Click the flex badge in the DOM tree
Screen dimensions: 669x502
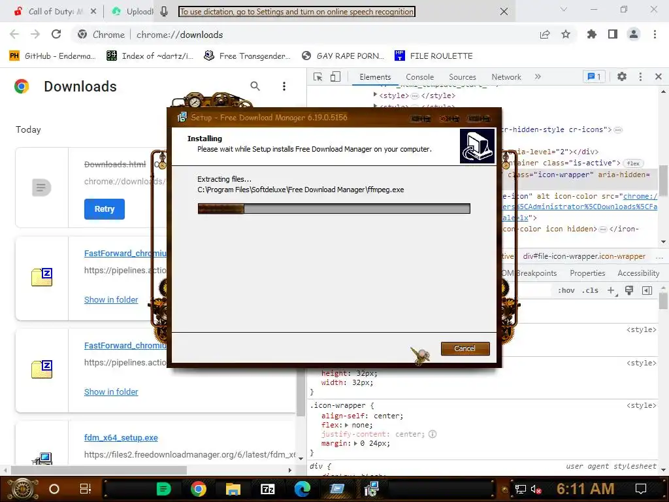(x=633, y=163)
